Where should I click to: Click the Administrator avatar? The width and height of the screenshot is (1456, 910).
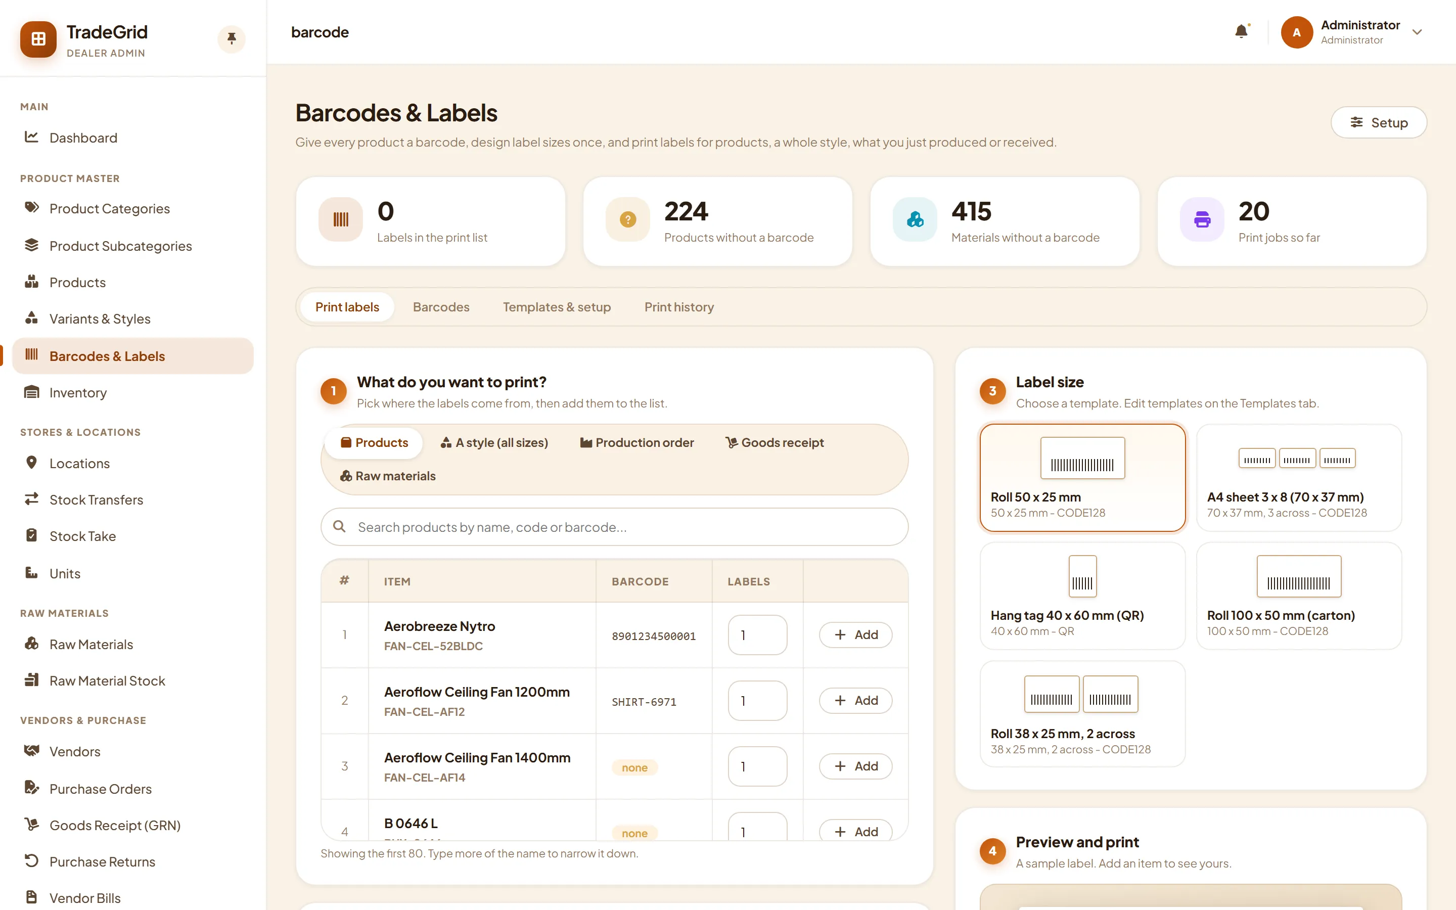pos(1297,32)
